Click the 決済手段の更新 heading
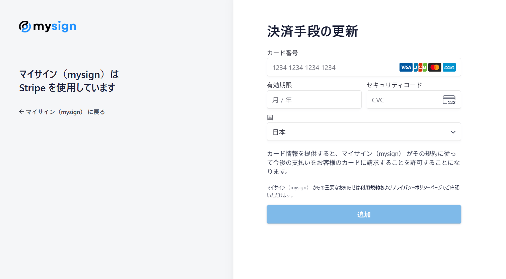This screenshot has height=279, width=506. click(312, 31)
